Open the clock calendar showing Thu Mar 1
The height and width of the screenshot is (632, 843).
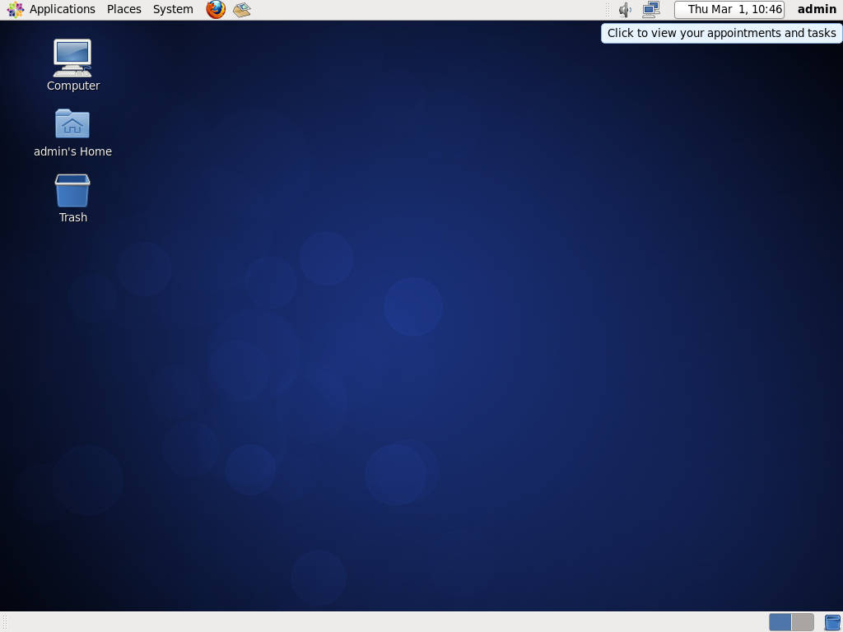[x=729, y=9]
